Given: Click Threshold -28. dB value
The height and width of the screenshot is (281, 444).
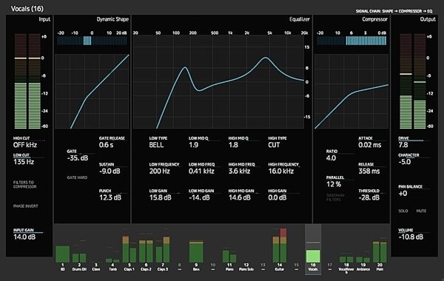Looking at the screenshot, I should pos(369,197).
